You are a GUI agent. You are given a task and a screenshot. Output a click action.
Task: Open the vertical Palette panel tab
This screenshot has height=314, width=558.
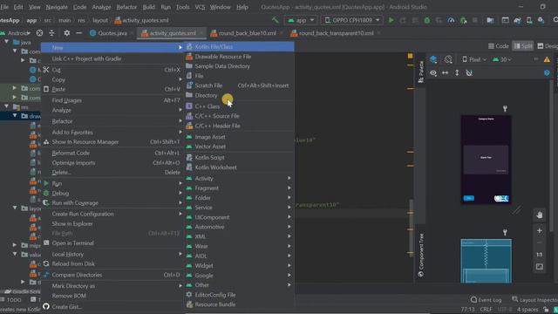point(420,72)
